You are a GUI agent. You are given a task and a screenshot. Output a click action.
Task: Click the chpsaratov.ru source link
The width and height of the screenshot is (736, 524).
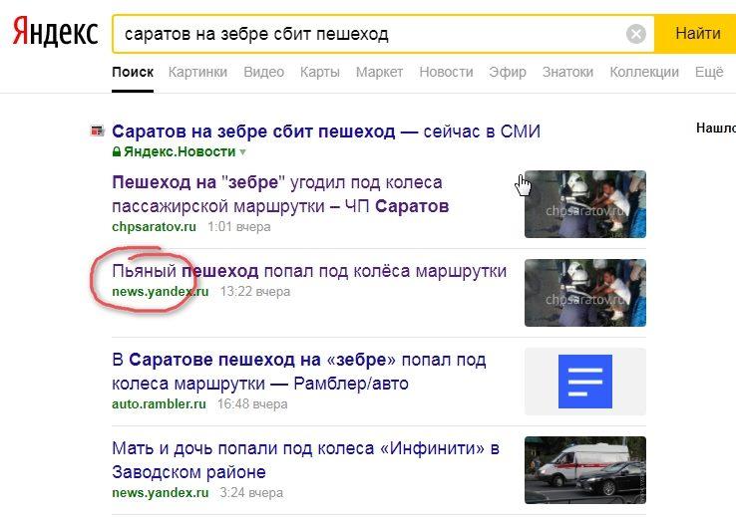(x=154, y=227)
